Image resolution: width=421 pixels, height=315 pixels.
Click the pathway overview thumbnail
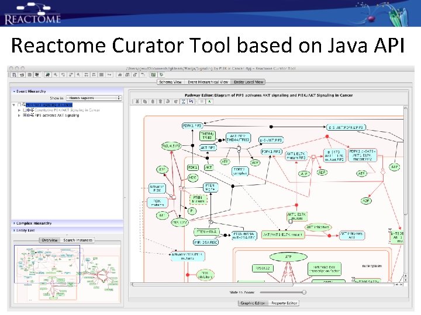67,274
